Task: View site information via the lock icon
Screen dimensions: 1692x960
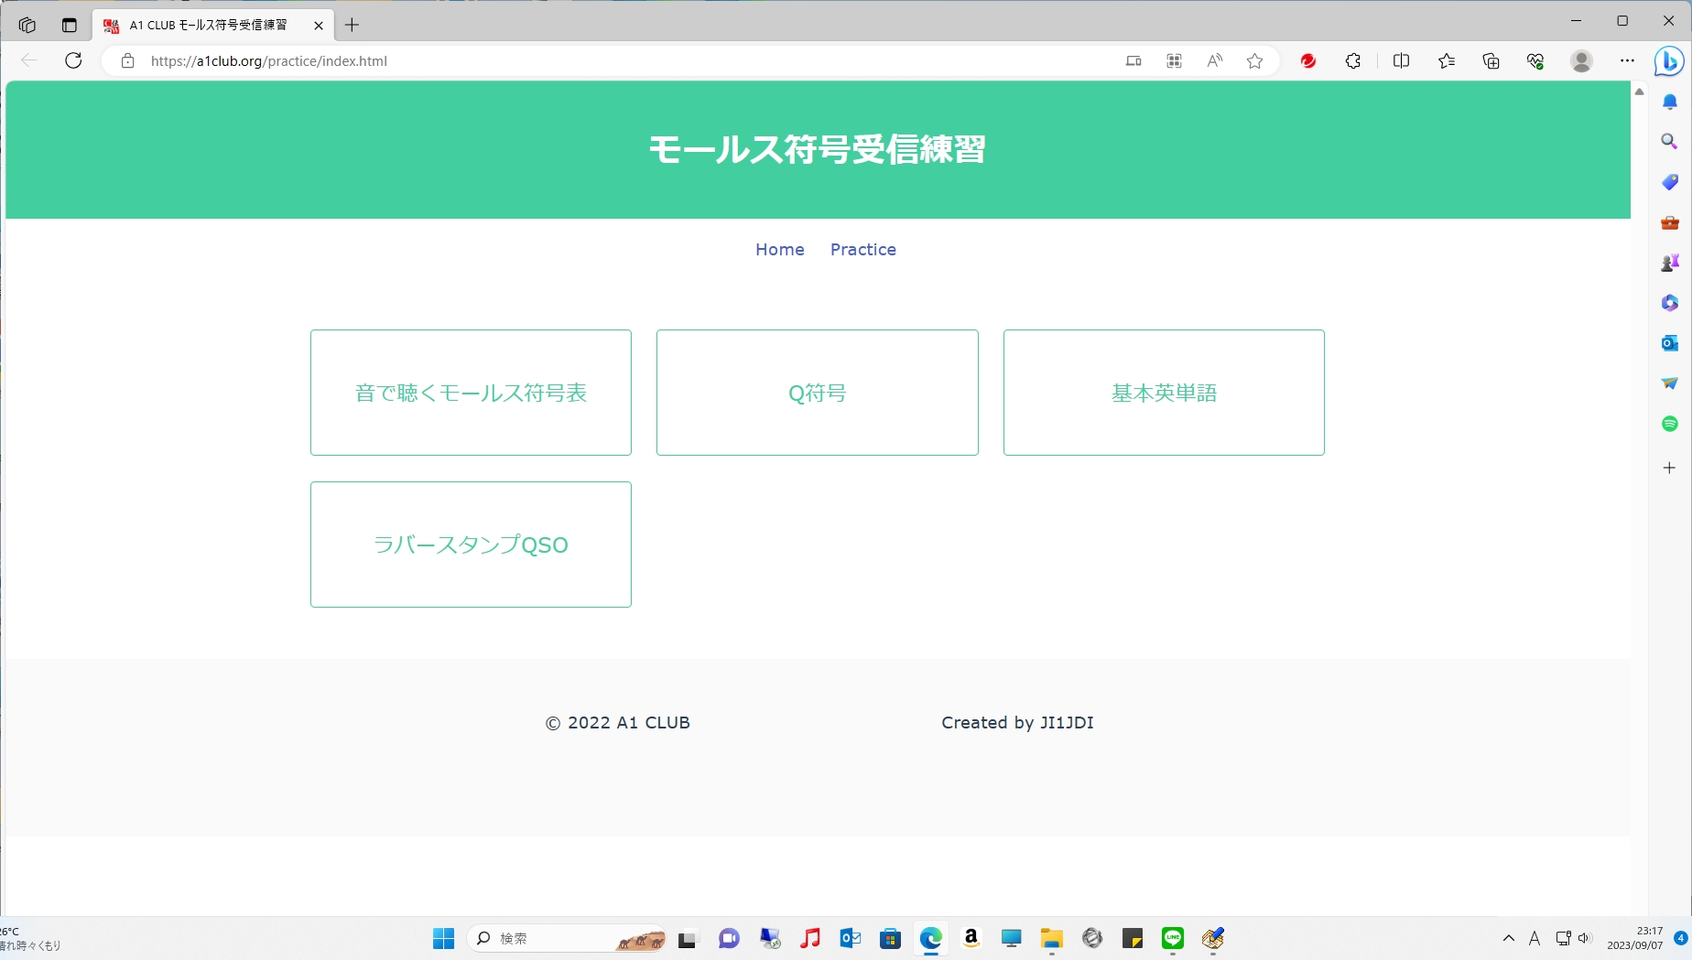Action: pos(128,60)
